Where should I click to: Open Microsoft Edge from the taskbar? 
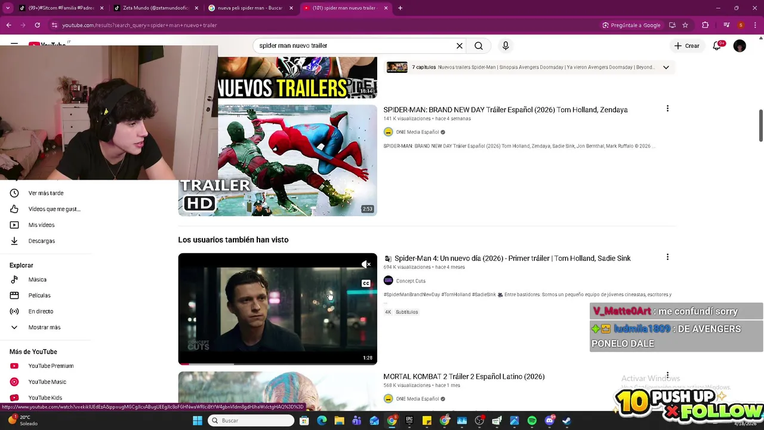coord(322,420)
